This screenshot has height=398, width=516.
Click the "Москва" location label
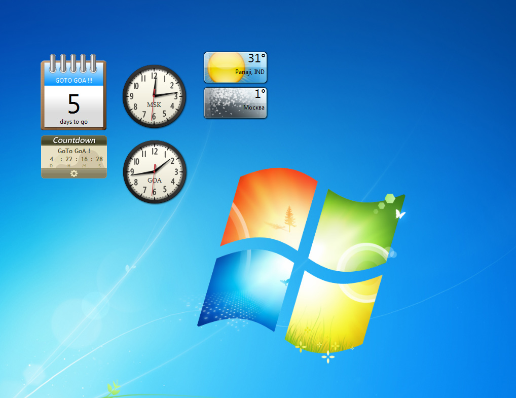[x=253, y=107]
